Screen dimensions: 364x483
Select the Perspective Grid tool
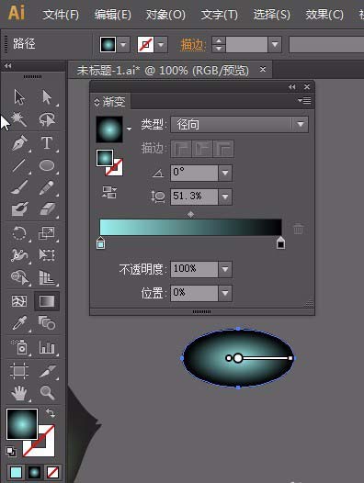point(47,277)
